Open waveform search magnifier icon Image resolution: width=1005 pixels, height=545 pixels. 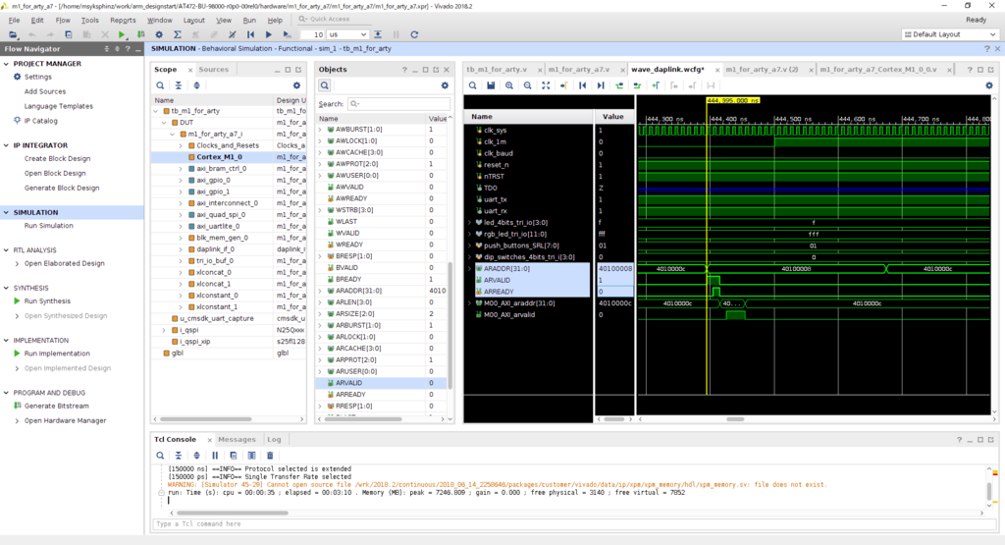472,85
